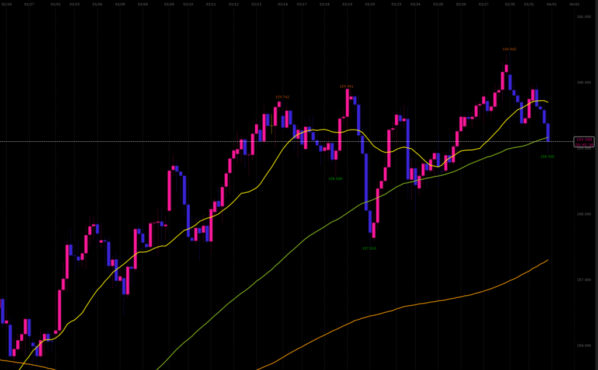Click the 157.000 price axis level

(583, 280)
